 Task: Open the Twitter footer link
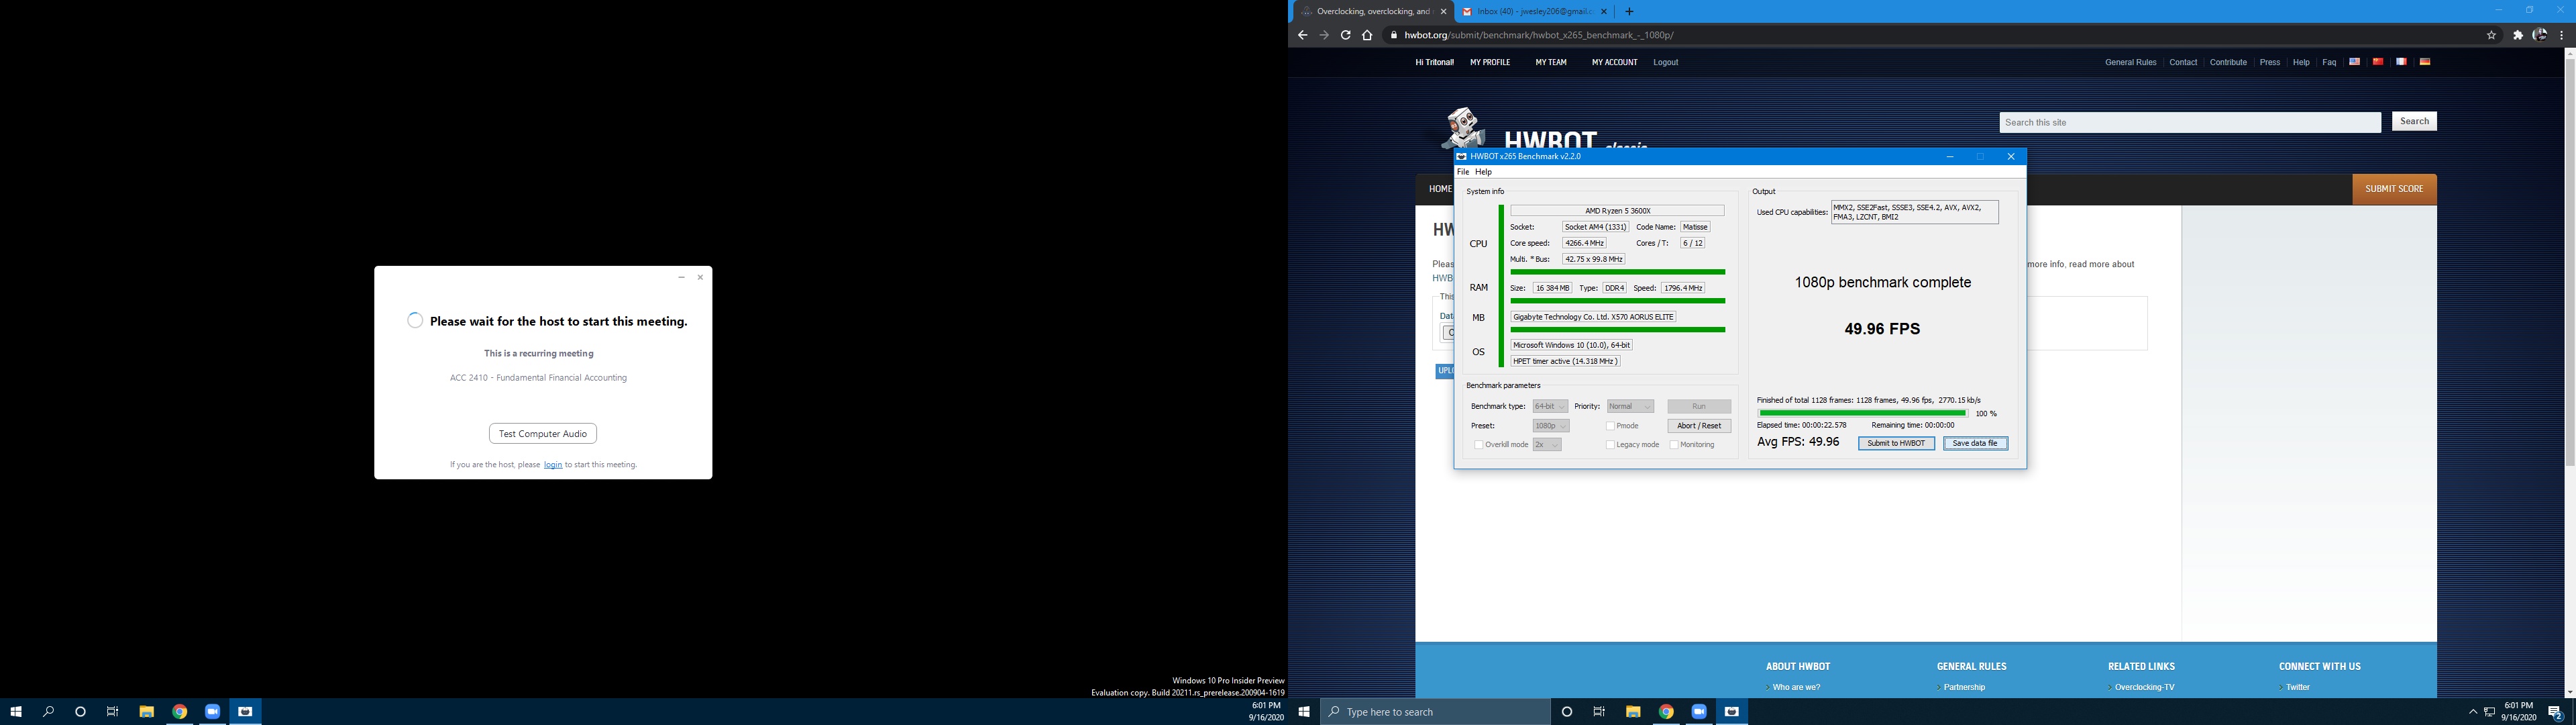2298,687
